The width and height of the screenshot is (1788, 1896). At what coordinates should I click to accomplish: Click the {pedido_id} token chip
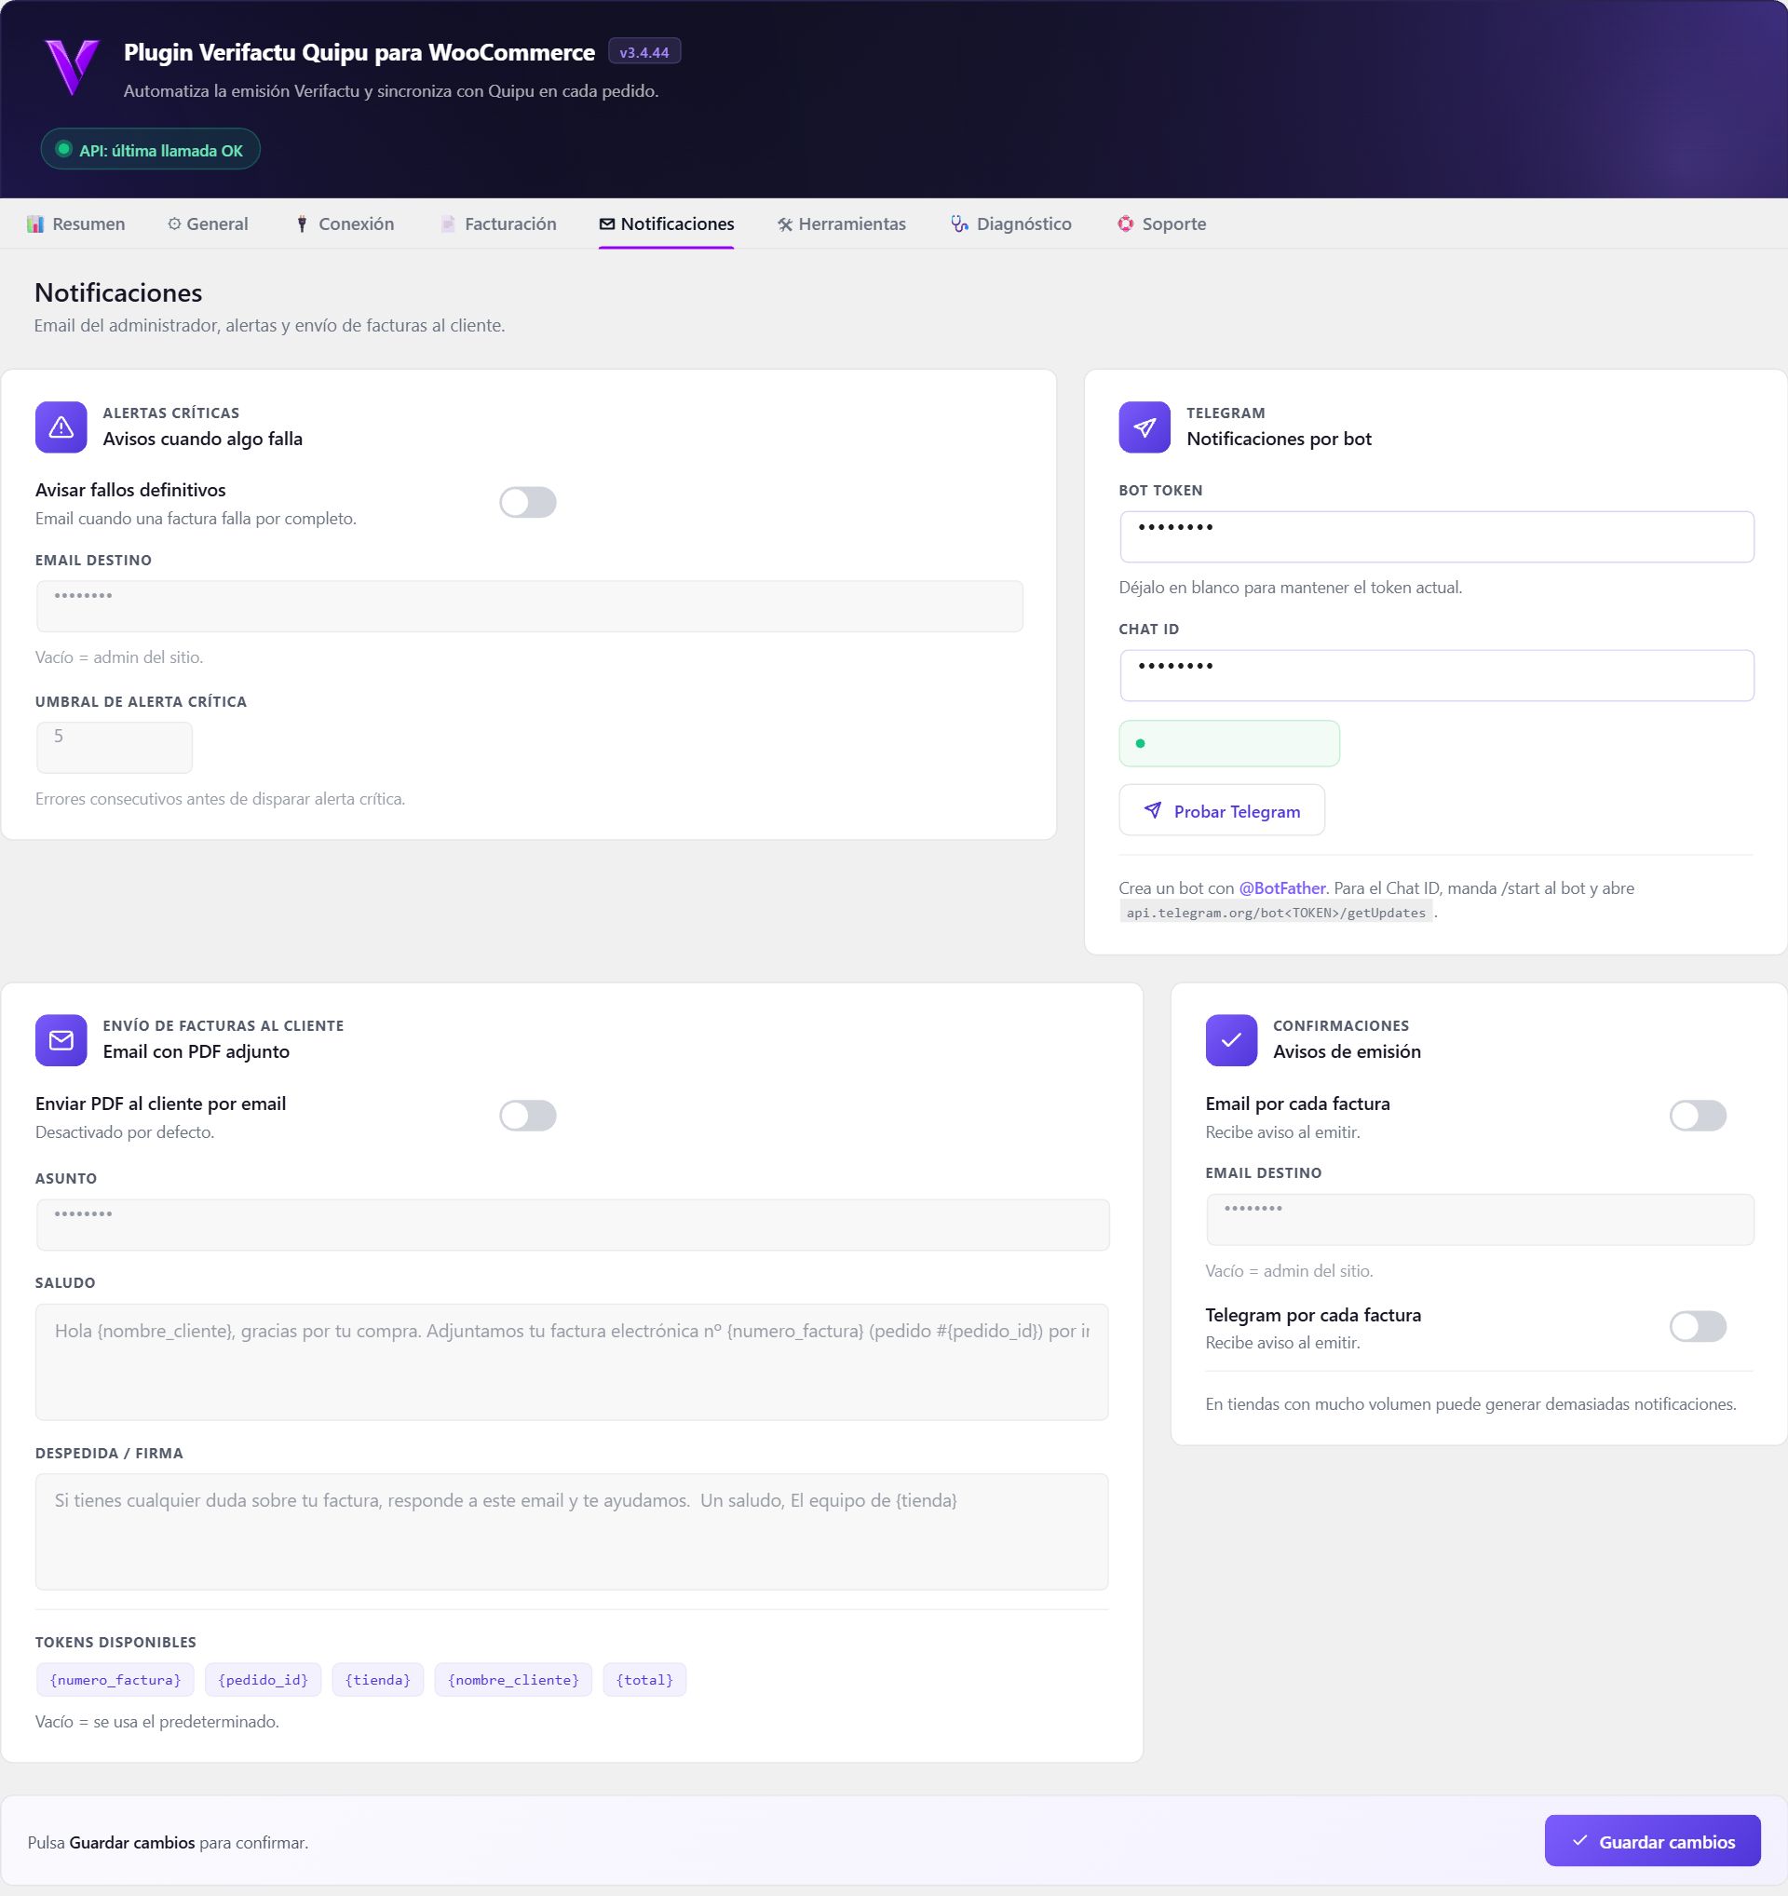(x=264, y=1680)
